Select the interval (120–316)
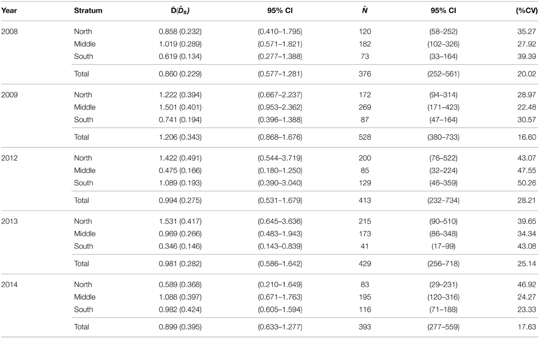 [444, 297]
